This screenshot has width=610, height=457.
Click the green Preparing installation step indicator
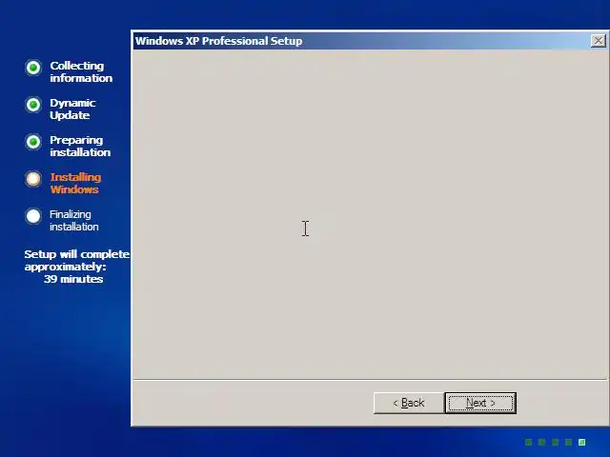click(33, 142)
